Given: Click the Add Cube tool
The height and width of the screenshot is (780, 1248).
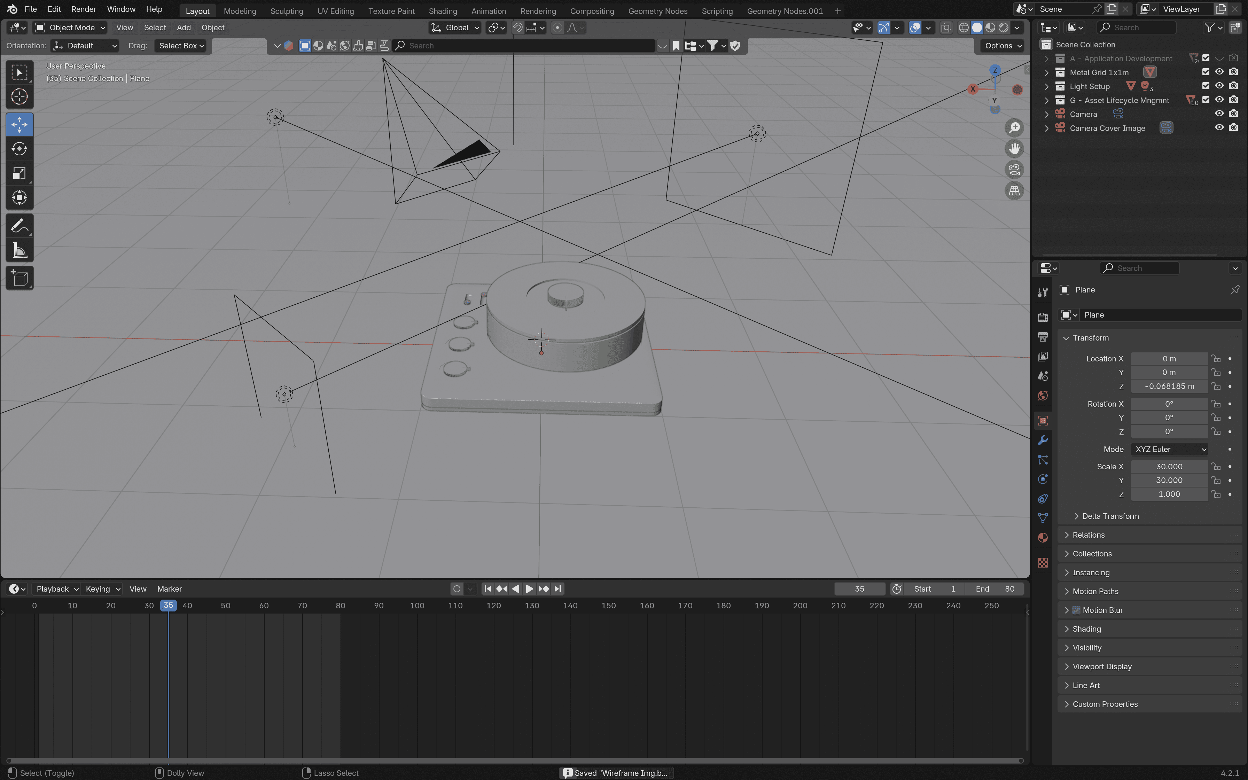Looking at the screenshot, I should coord(19,278).
